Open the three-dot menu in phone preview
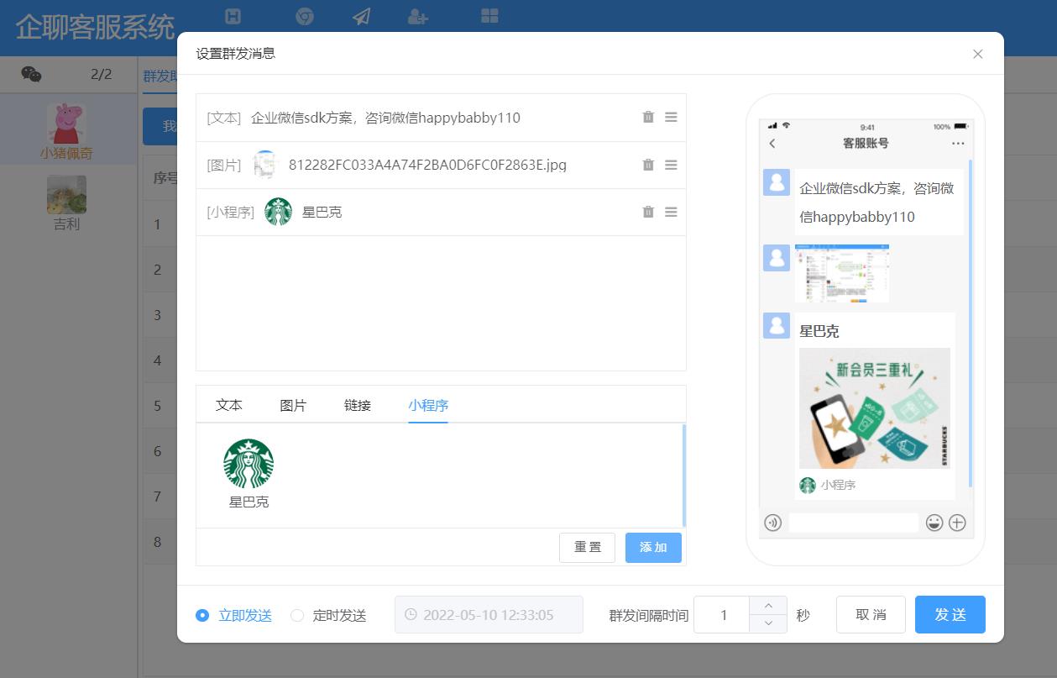The height and width of the screenshot is (678, 1057). coord(957,144)
